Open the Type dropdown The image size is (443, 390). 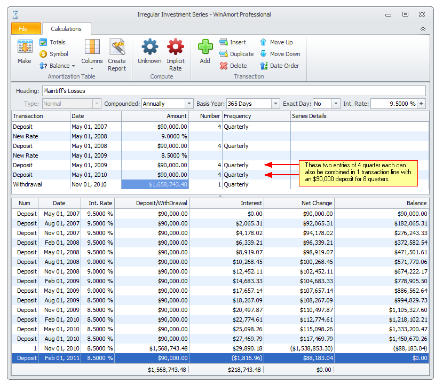click(97, 104)
